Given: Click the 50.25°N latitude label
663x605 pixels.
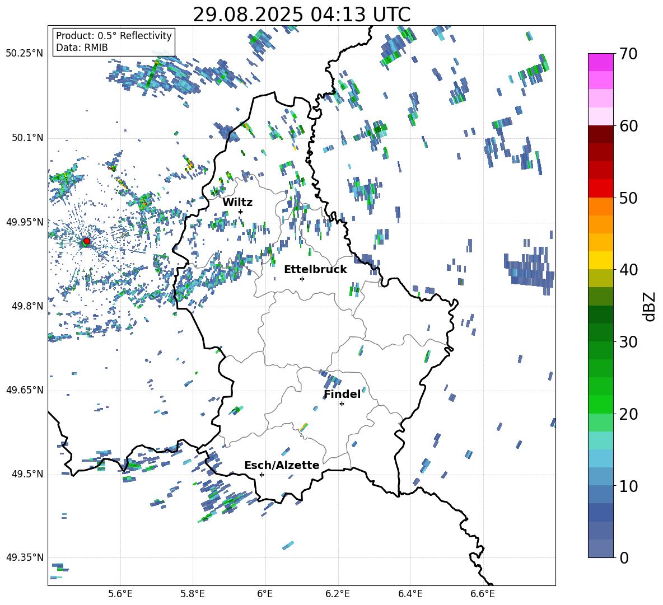Looking at the screenshot, I should coord(25,54).
